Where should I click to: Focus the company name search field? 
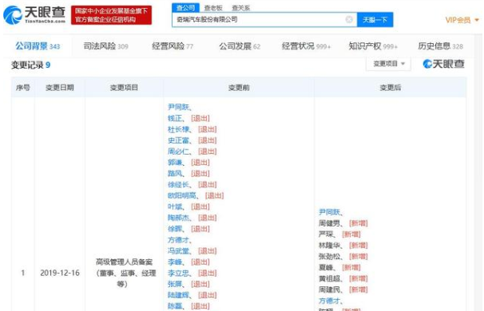(260, 19)
